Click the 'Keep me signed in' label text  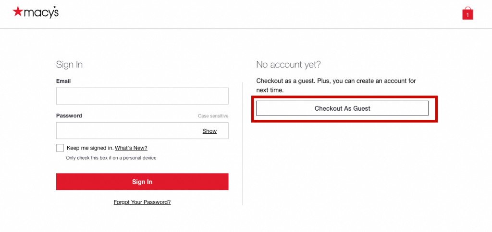tap(90, 148)
